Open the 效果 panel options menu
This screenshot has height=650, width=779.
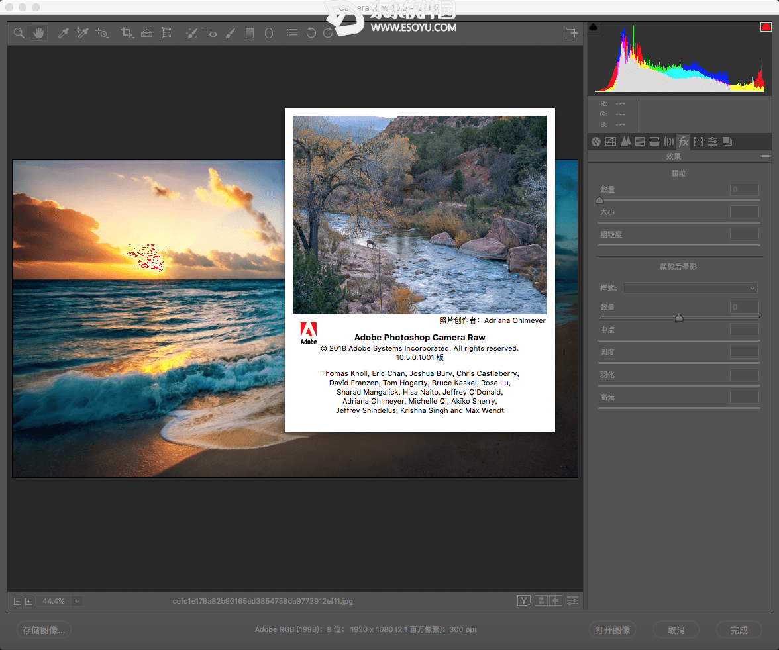[x=766, y=156]
